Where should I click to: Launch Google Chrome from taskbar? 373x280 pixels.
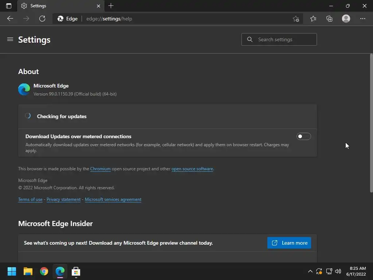(x=44, y=271)
